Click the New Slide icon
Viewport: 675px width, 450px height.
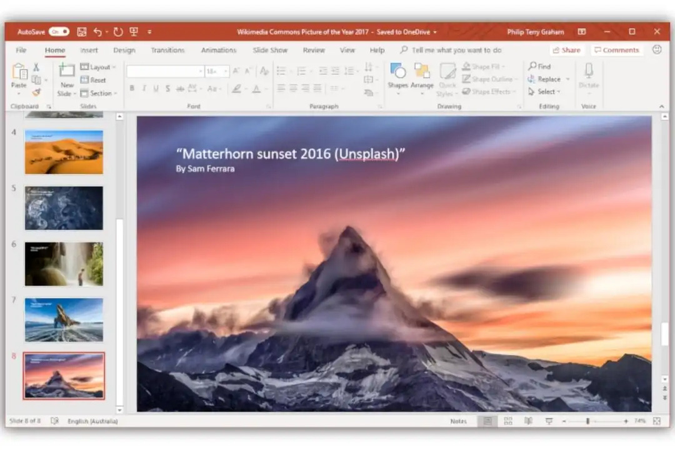tap(66, 72)
